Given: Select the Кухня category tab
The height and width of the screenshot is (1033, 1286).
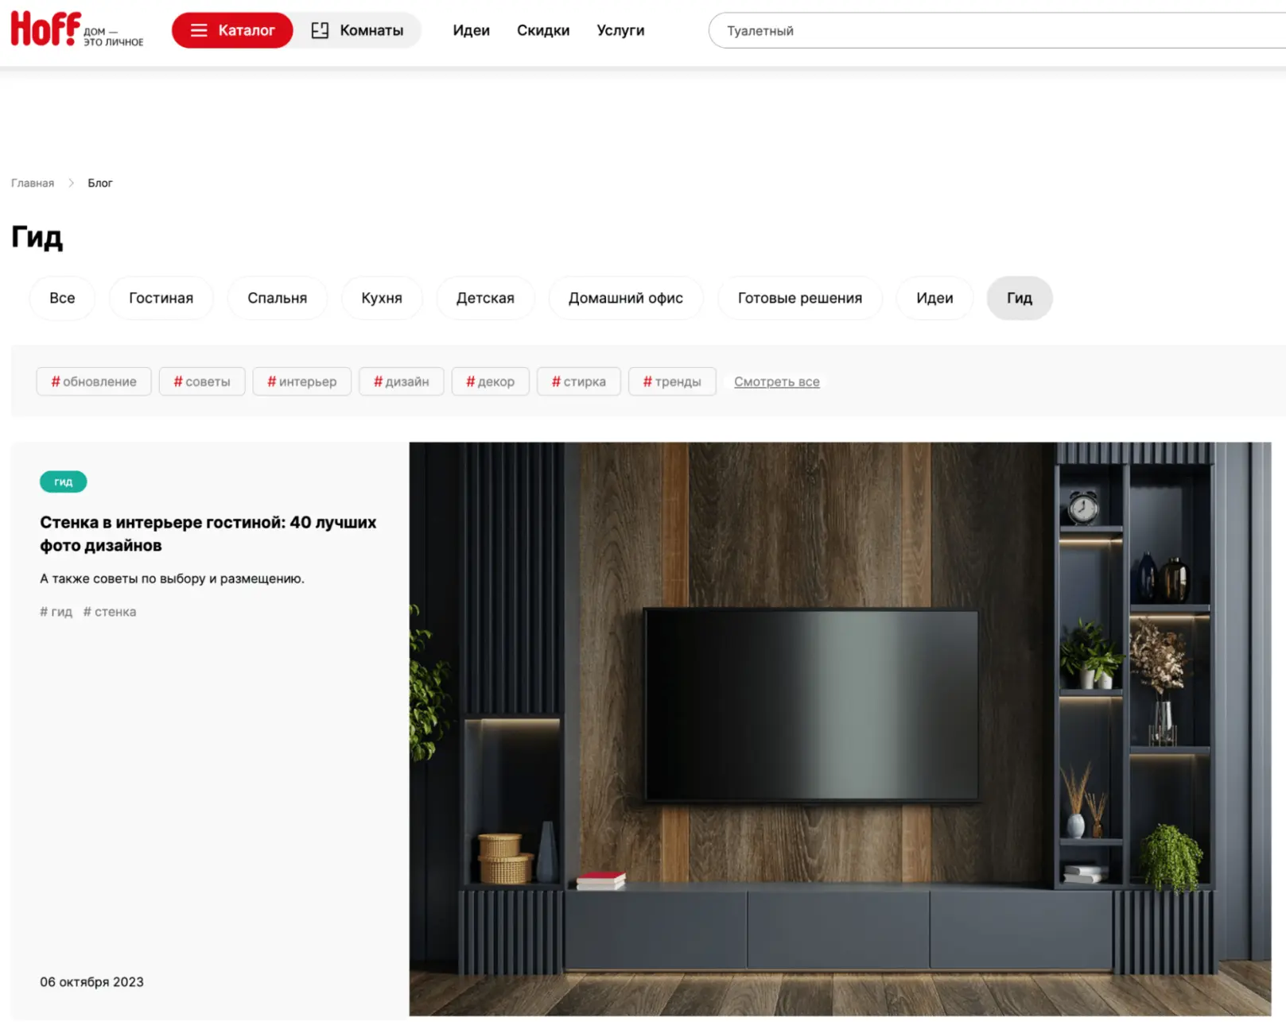Looking at the screenshot, I should (x=382, y=298).
